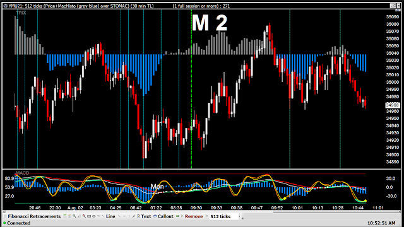
Task: Open the Fibonacci Retracements drawing tool
Action: pos(34,216)
